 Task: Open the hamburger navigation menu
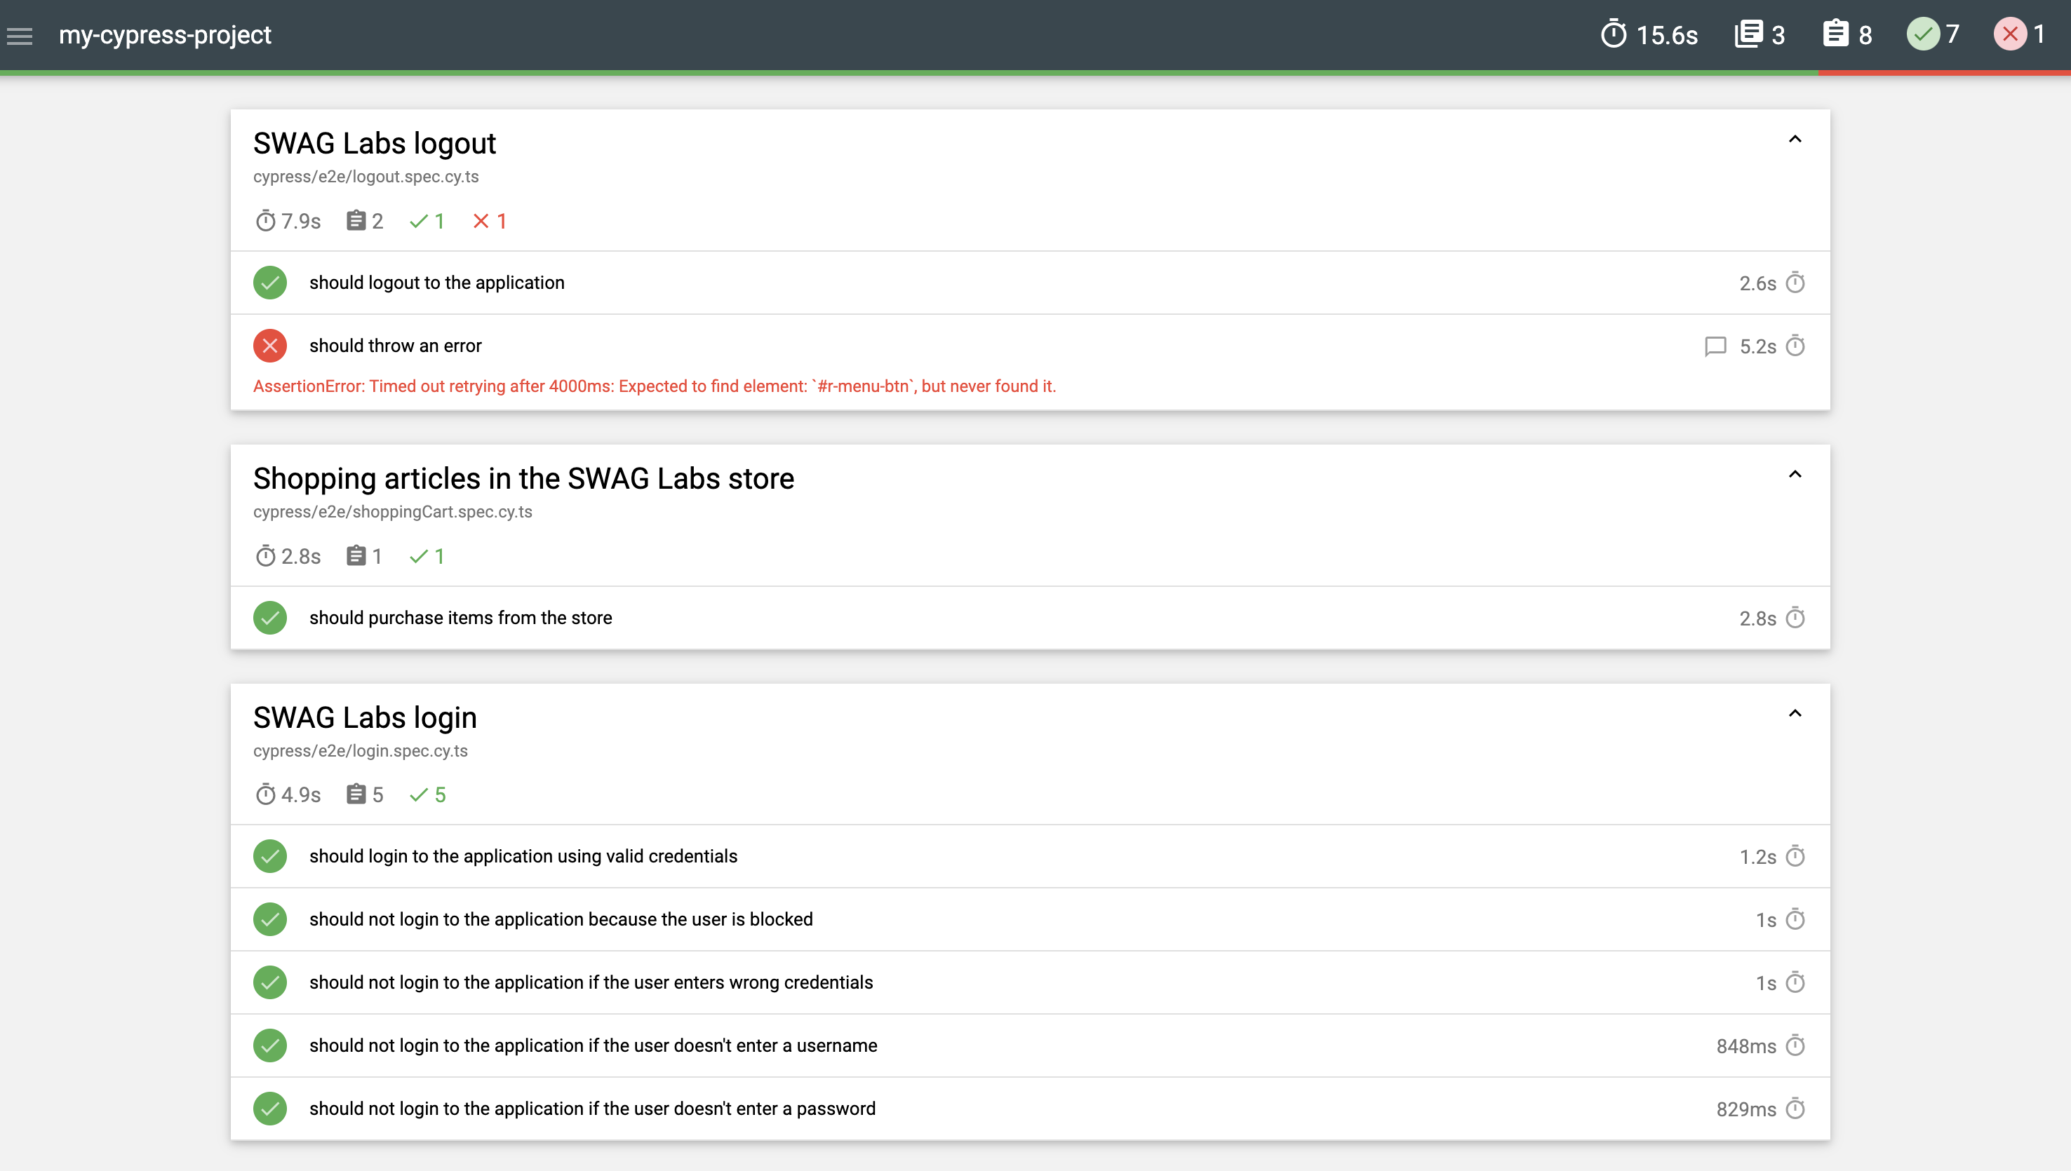click(x=20, y=35)
